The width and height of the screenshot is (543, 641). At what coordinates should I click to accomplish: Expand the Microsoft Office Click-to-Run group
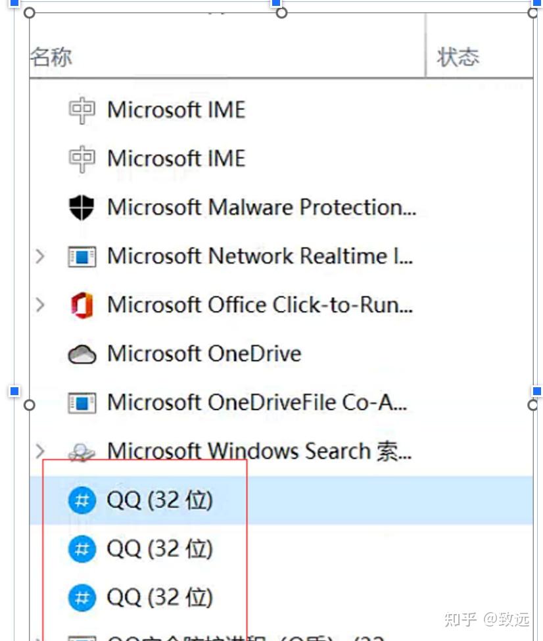(40, 305)
